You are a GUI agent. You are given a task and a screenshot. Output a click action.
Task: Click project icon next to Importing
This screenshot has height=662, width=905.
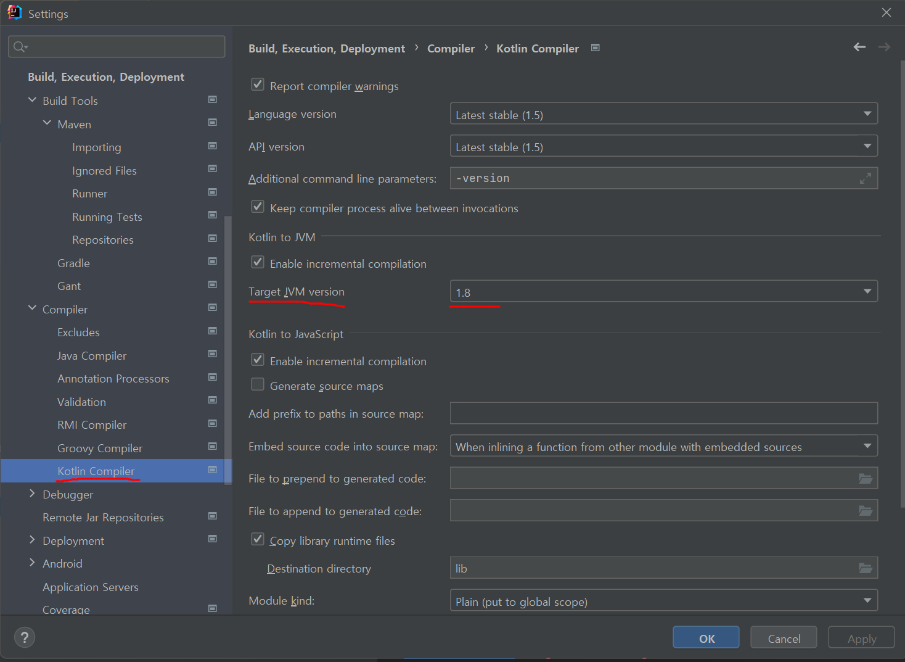[213, 146]
